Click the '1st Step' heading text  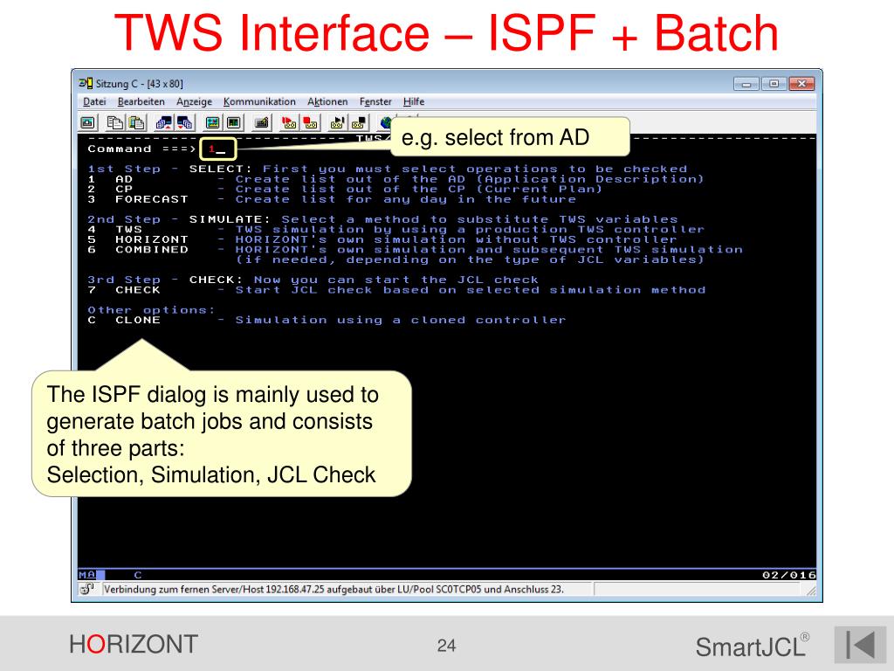point(124,169)
